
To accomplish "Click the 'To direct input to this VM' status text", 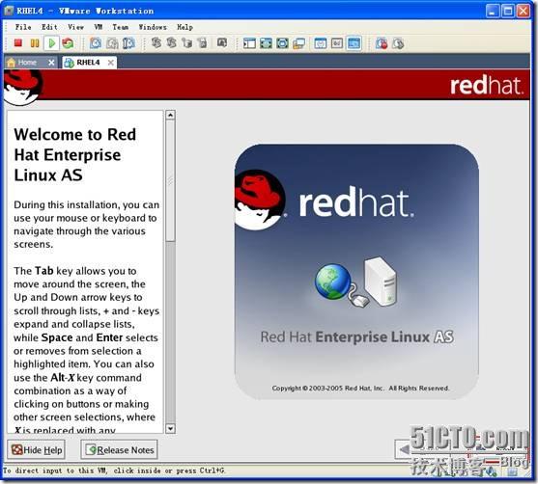I will point(114,471).
